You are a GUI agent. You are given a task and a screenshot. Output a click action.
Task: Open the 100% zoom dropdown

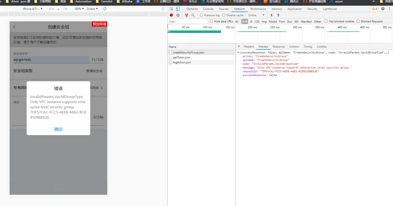tap(79, 9)
